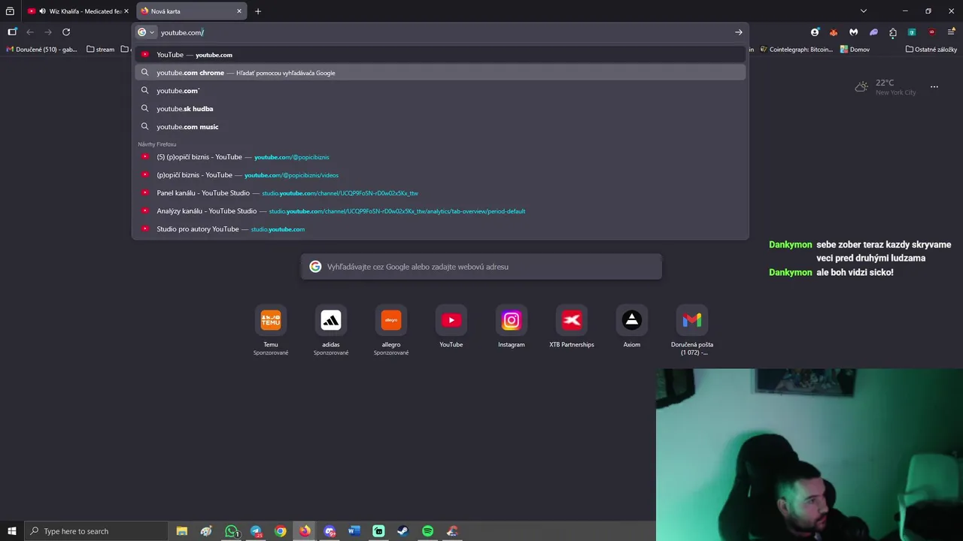Open the Analýzy kanálu - YouTube Studio suggestion
This screenshot has width=963, height=541.
tap(440, 211)
